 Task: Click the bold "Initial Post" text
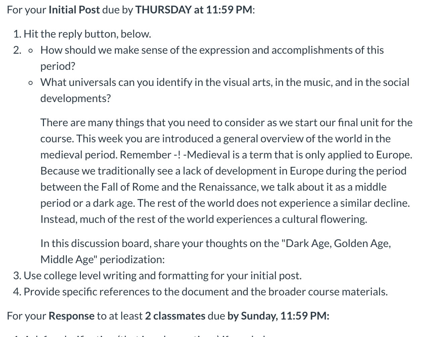pyautogui.click(x=74, y=10)
